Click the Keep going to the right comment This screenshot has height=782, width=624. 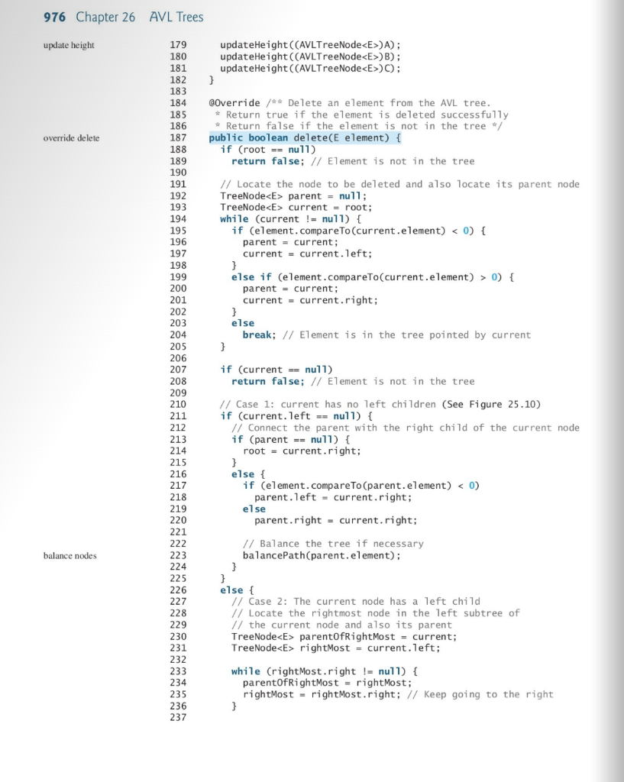[481, 694]
